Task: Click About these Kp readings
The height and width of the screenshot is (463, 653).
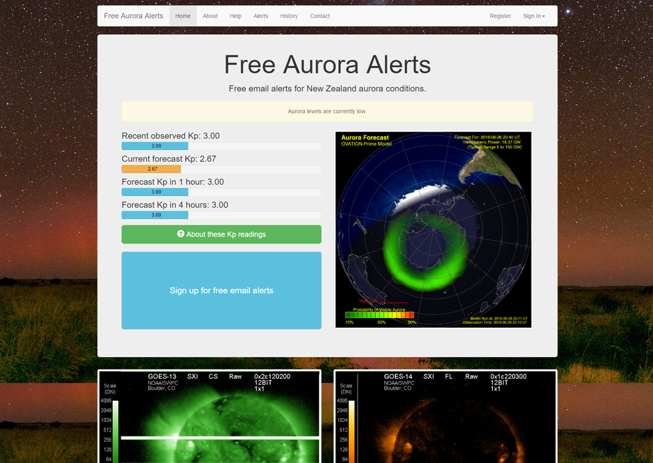Action: point(221,234)
